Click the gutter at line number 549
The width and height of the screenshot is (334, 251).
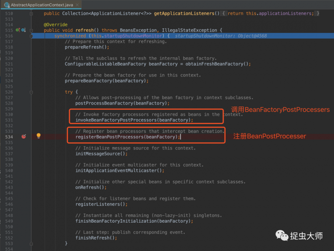coord(9,221)
